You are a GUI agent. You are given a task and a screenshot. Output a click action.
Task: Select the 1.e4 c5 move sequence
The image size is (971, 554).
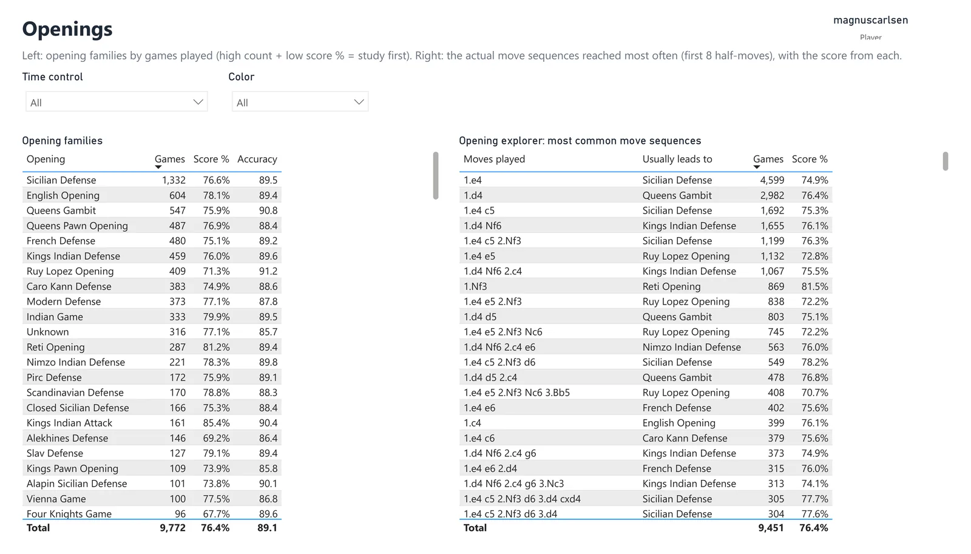(646, 211)
